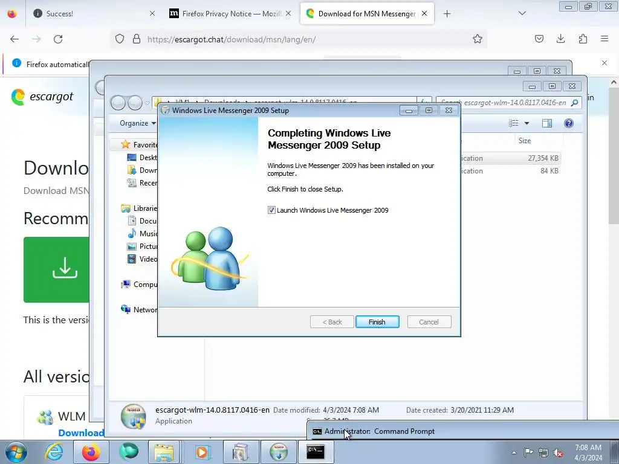Close the Firefox Privacy Notice tab
619x464 pixels.
pyautogui.click(x=288, y=13)
